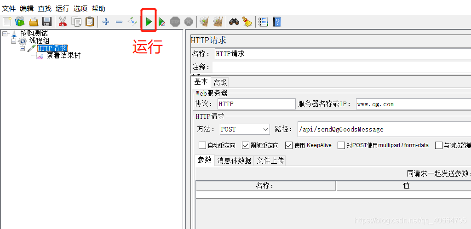Collapse the HTTP请求 tree branch
Viewport: 471px width, 229px height.
(x=22, y=48)
